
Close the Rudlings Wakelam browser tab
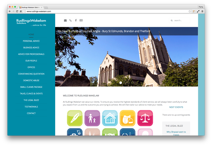coord(41,8)
